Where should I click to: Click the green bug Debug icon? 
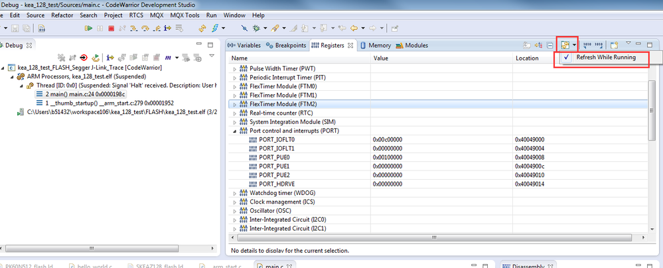click(x=256, y=29)
